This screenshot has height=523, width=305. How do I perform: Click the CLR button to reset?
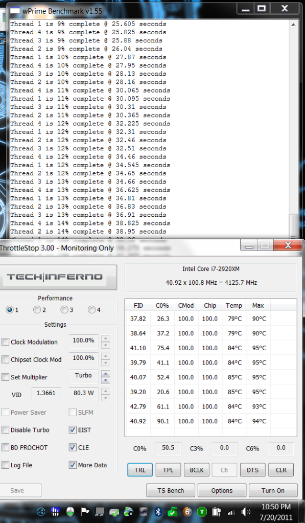pyautogui.click(x=281, y=470)
